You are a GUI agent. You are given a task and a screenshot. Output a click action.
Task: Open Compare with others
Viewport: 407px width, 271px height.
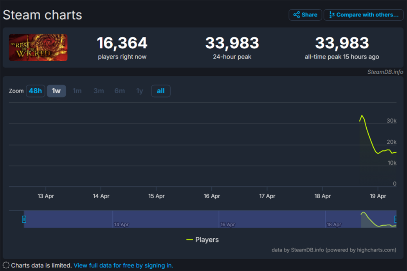[x=364, y=15]
